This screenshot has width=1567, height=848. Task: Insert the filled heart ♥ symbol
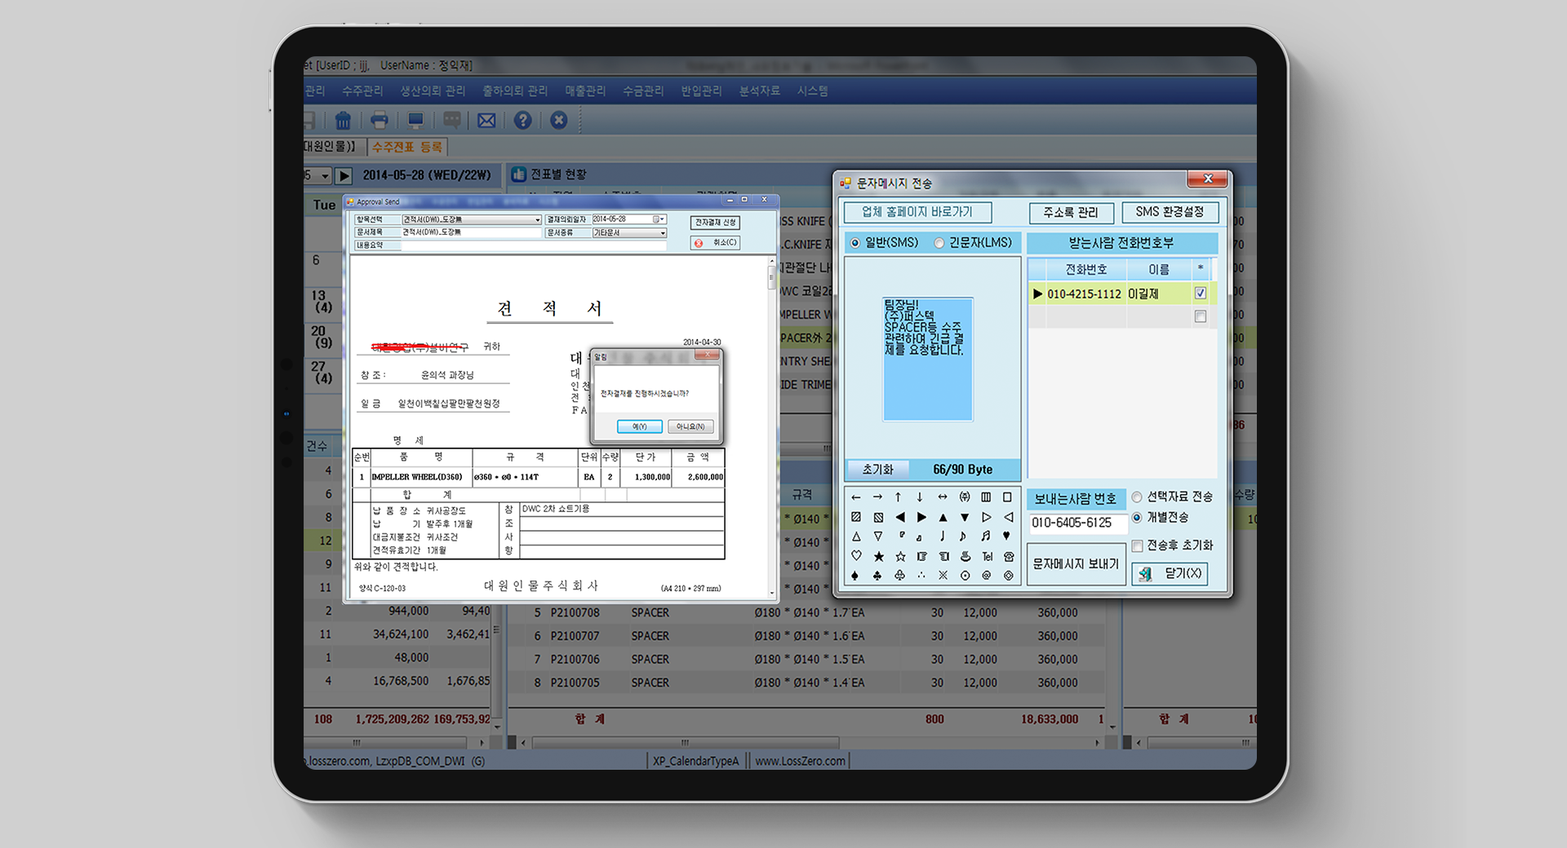click(x=1007, y=537)
